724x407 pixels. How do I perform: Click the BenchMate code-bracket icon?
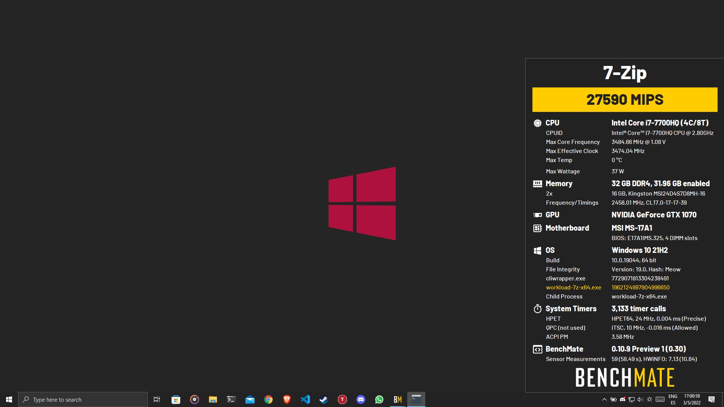click(537, 349)
